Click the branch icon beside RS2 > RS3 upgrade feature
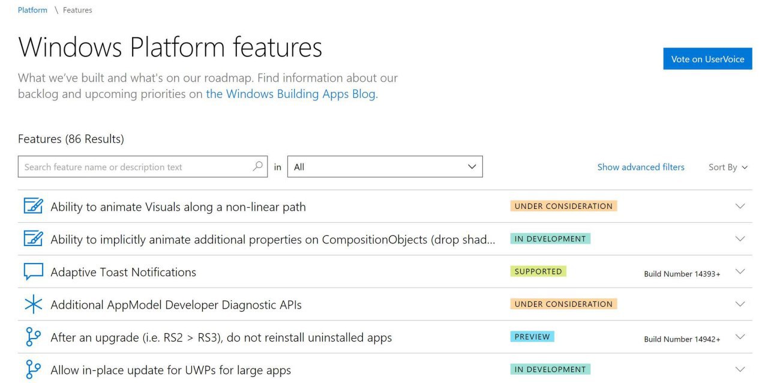This screenshot has height=383, width=768. point(33,337)
